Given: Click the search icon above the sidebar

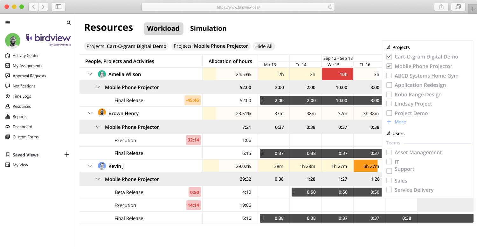Looking at the screenshot, I should (x=69, y=23).
